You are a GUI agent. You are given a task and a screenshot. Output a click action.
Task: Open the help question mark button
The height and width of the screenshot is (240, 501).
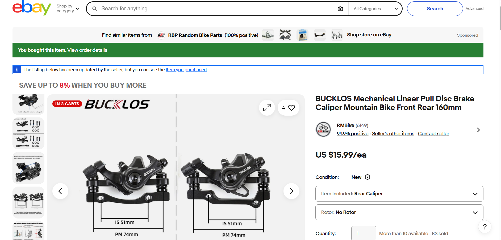(x=485, y=227)
